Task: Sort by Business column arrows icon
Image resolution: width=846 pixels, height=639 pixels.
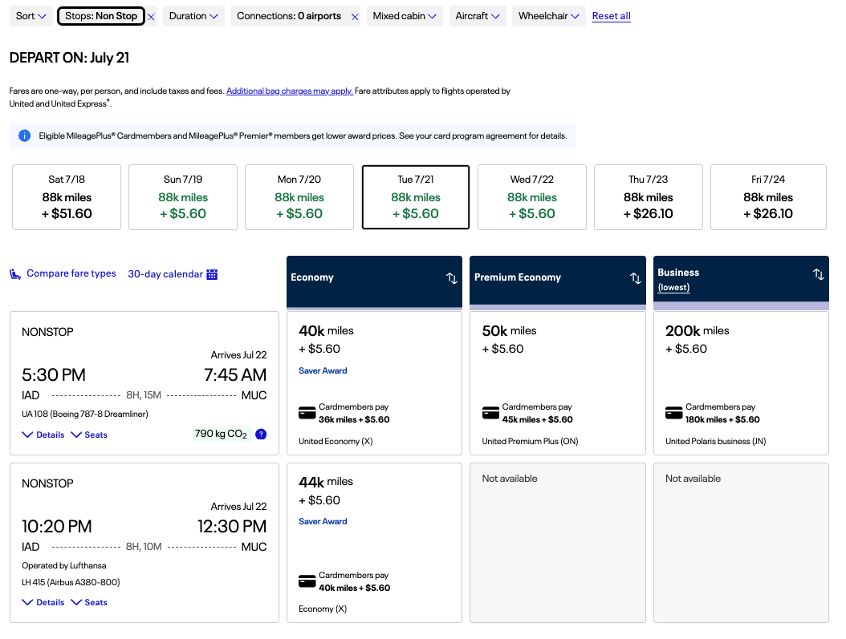Action: [x=819, y=274]
